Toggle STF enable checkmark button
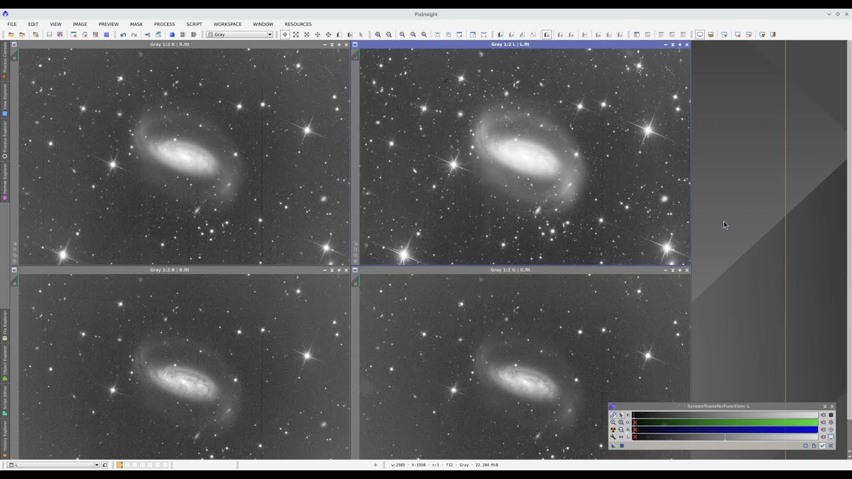Screen dimensions: 852x479 (x=822, y=446)
